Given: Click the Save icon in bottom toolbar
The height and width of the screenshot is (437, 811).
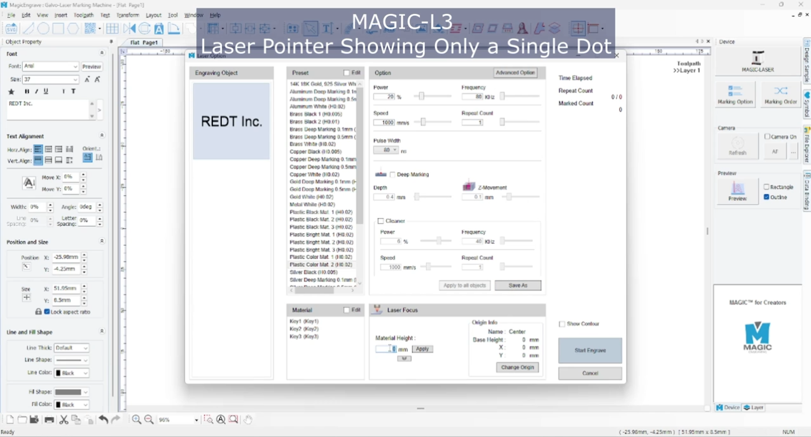Looking at the screenshot, I should 34,420.
